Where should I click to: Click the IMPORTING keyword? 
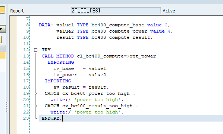coord(58,81)
